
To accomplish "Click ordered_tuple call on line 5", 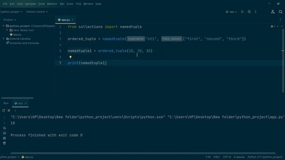I will click(112, 51).
